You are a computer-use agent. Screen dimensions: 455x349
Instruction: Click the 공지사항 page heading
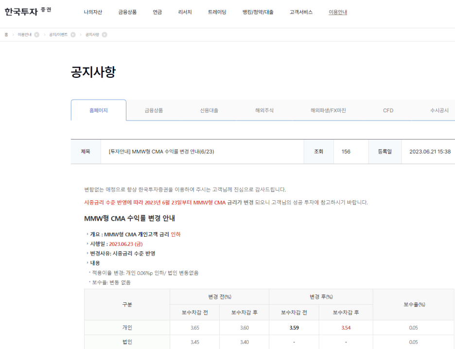tap(93, 71)
